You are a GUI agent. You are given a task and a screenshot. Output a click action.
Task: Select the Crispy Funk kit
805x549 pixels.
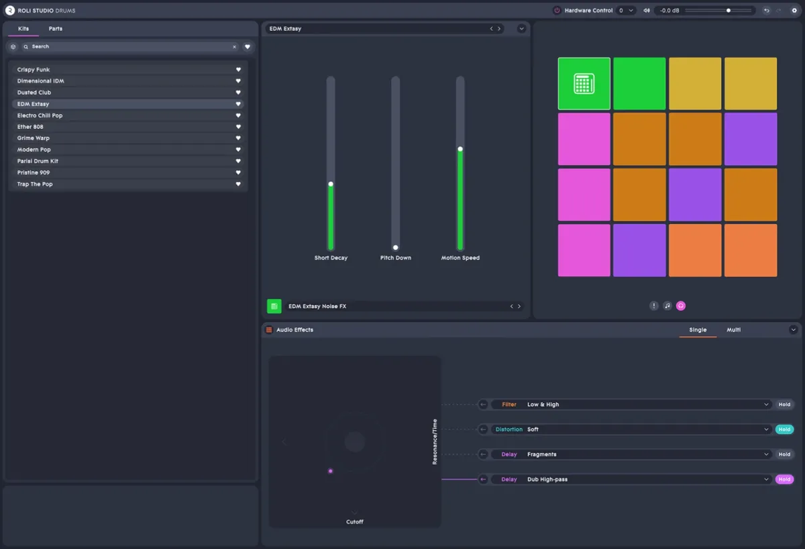tap(127, 70)
